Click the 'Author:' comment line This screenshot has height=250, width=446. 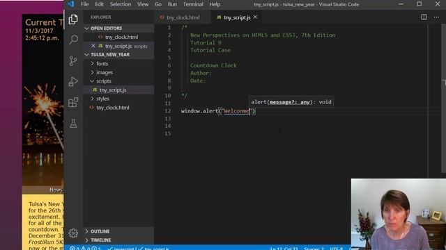pyautogui.click(x=201, y=73)
